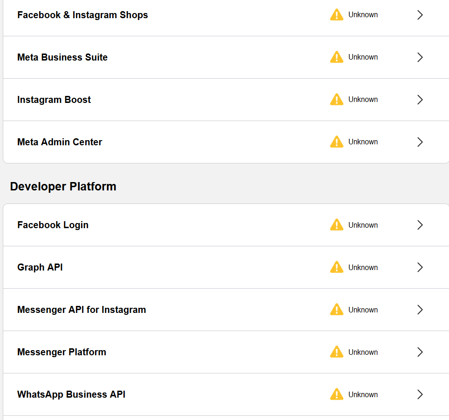Viewport: 449px width, 420px height.
Task: Click the Facebook Login warning triangle
Action: click(336, 225)
